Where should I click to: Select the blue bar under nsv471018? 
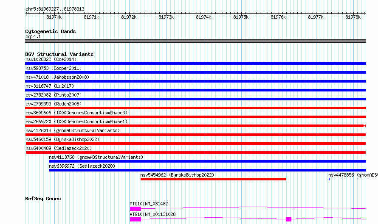pos(195,81)
